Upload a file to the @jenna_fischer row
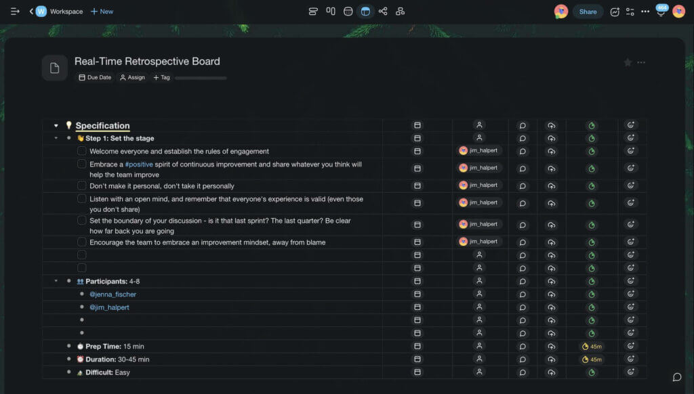Viewport: 694px width, 394px height. tap(551, 294)
